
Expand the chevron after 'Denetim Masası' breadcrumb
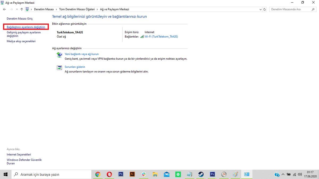point(57,9)
